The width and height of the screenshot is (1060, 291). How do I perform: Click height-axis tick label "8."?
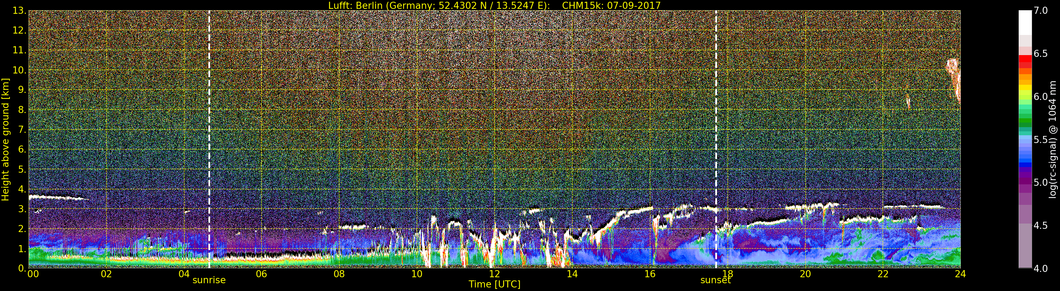[23, 110]
